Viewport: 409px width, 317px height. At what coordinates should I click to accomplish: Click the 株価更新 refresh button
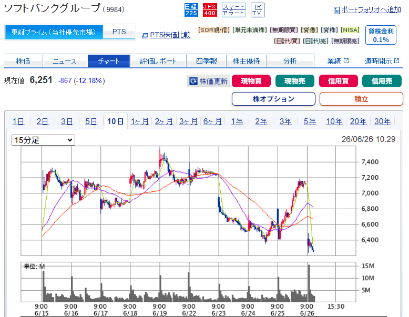coord(209,81)
